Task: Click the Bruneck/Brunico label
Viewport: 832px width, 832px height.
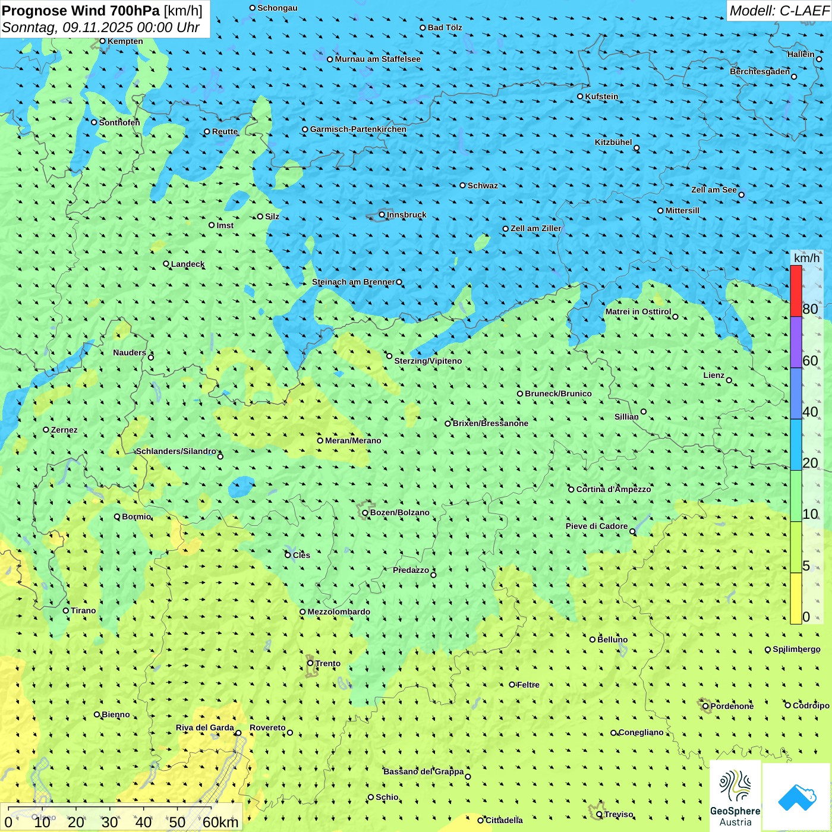Action: (558, 393)
